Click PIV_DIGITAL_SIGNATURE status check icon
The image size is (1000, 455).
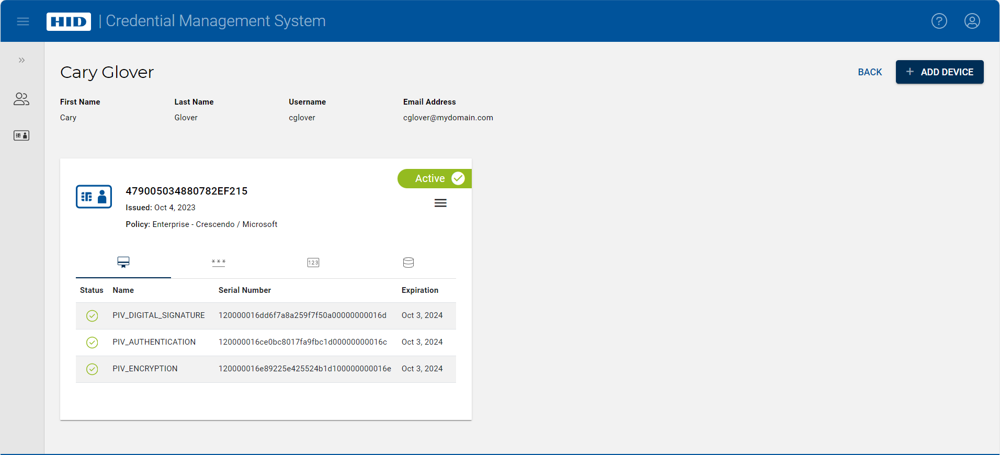[92, 316]
